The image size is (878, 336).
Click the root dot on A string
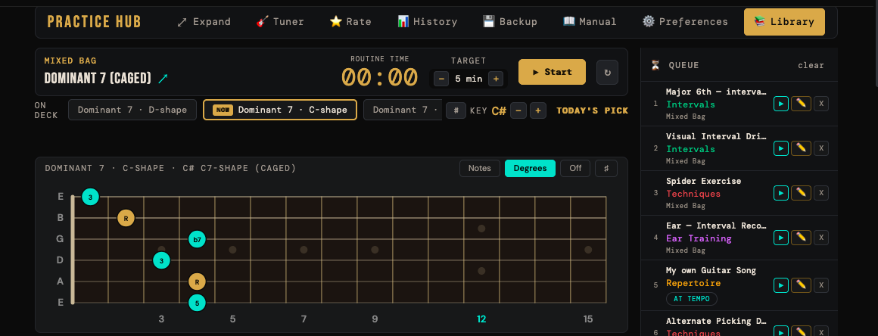[x=197, y=282]
